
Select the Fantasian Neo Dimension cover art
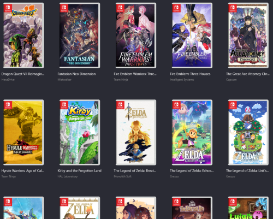click(80, 35)
